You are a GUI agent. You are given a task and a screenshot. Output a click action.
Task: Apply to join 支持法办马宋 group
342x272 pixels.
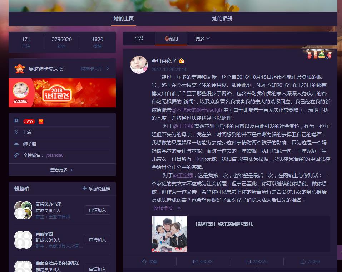[x=98, y=210]
